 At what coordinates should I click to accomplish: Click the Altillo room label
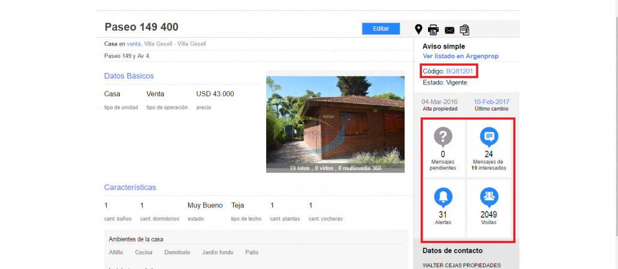[116, 252]
